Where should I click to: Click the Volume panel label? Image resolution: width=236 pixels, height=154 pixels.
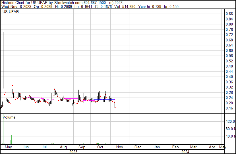pyautogui.click(x=9, y=117)
